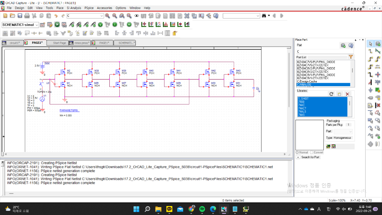Select the Place wire tool

tap(370, 51)
